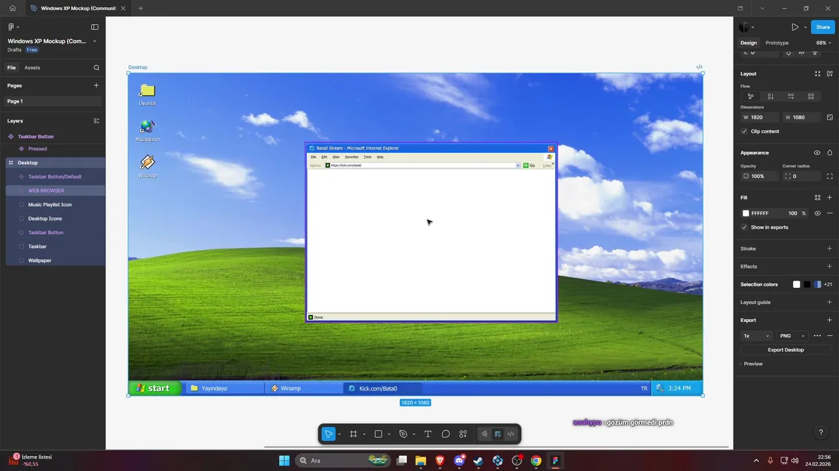Add a new page with plus icon

point(96,86)
